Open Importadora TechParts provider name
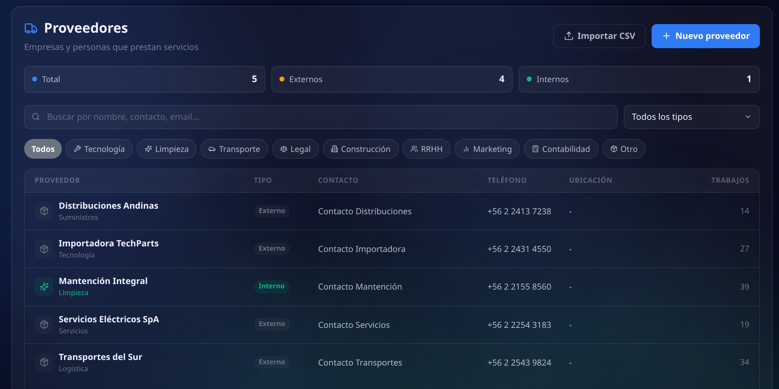 [x=109, y=243]
